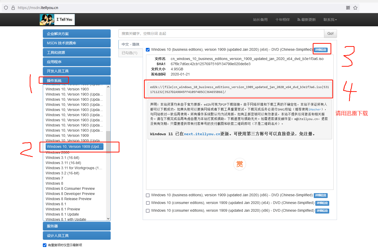Select Windows 7 in the list
This screenshot has width=378, height=248.
54,178
